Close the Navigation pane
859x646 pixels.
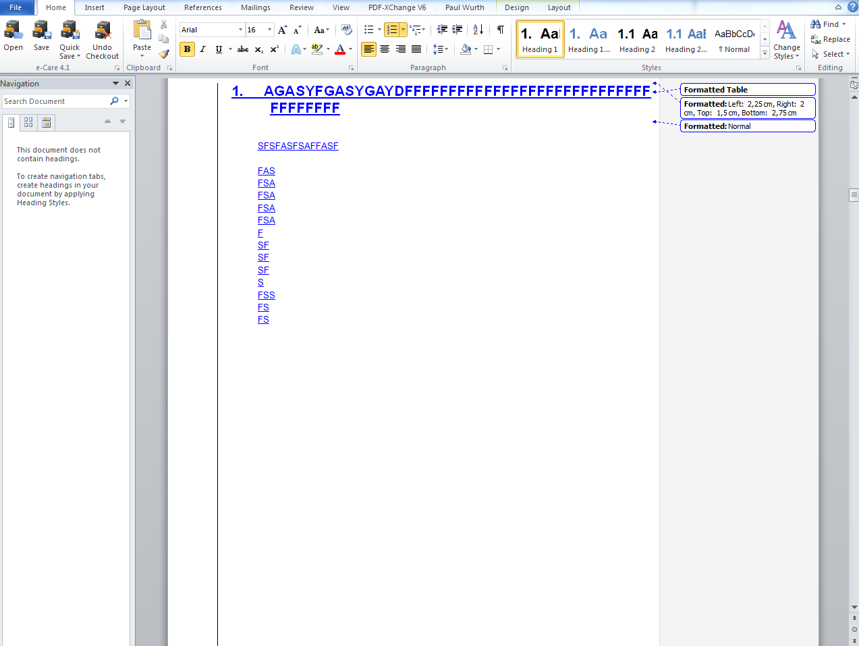[x=128, y=84]
